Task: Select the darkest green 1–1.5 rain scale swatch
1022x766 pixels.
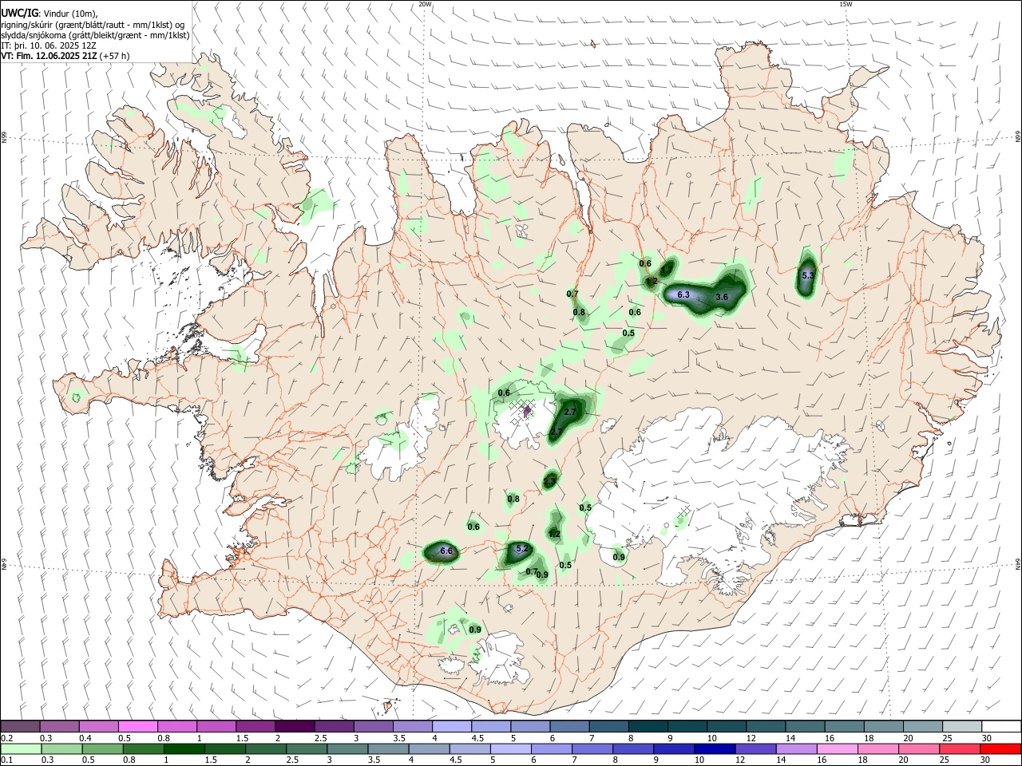Action: pos(184,748)
